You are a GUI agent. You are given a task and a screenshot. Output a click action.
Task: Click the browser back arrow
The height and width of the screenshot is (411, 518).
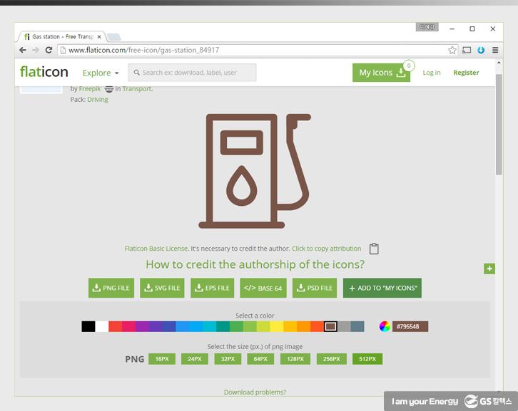pyautogui.click(x=23, y=51)
